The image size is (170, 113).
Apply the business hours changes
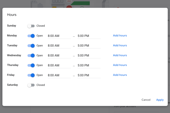point(160,100)
